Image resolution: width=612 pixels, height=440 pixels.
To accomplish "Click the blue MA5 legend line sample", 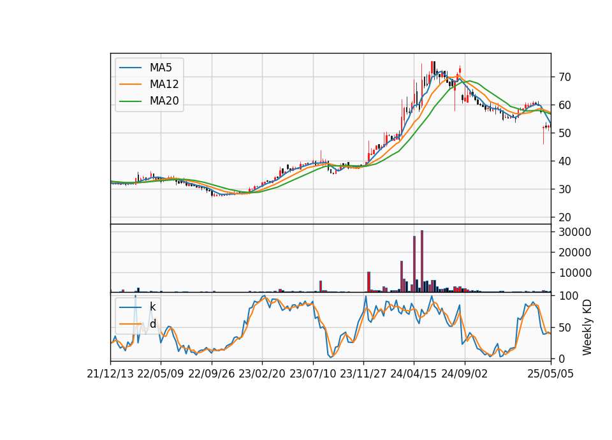I will (x=130, y=68).
